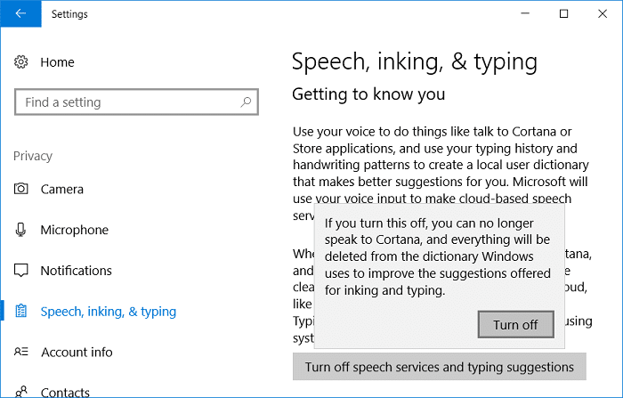Click the Microphone icon in sidebar
The image size is (623, 398).
[21, 230]
